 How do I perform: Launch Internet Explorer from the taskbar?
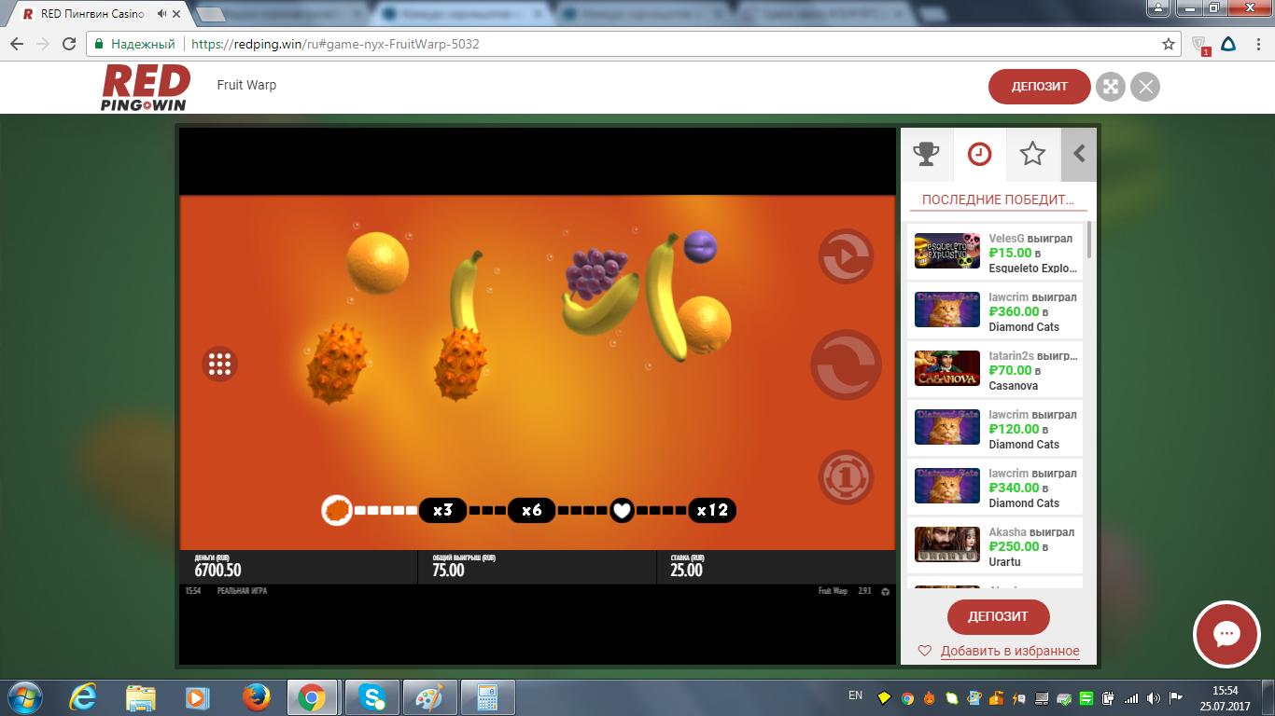pyautogui.click(x=85, y=697)
